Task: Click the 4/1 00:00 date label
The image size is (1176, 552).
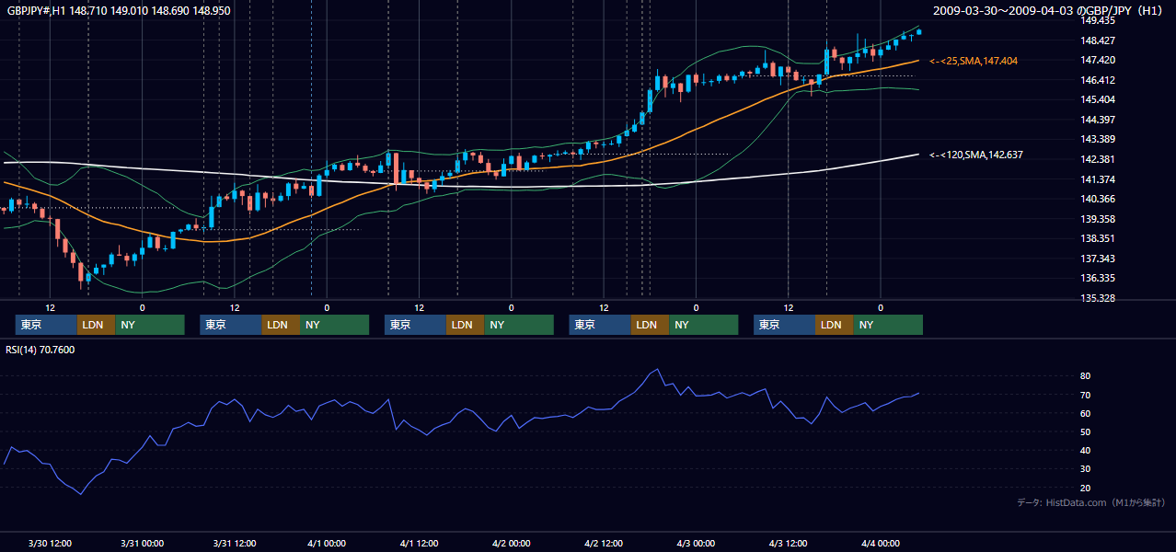Action: coord(327,543)
